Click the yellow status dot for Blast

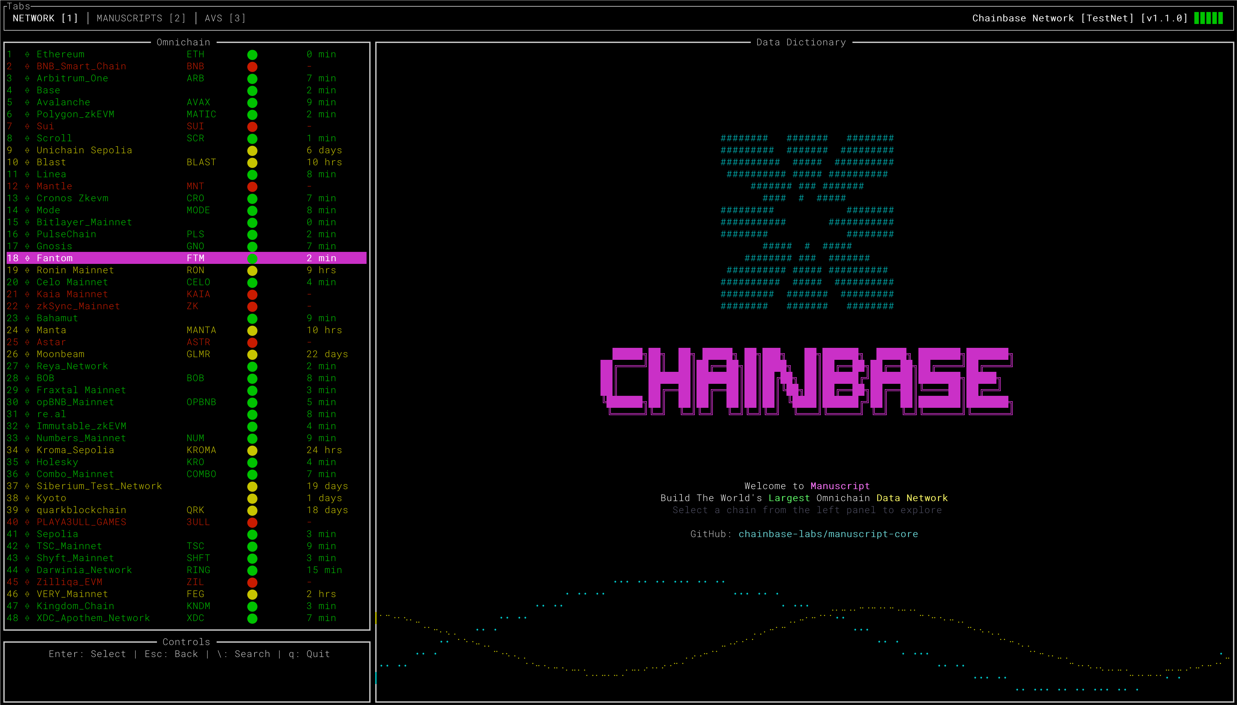(252, 163)
